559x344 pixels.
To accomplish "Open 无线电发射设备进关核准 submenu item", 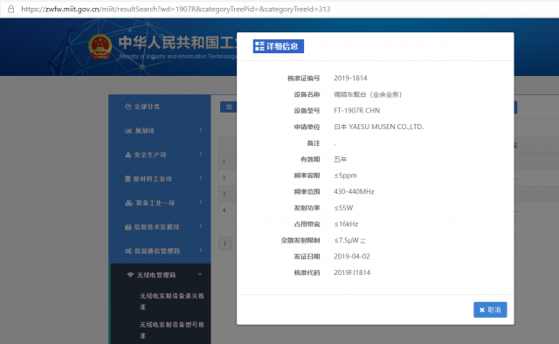I will (172, 301).
